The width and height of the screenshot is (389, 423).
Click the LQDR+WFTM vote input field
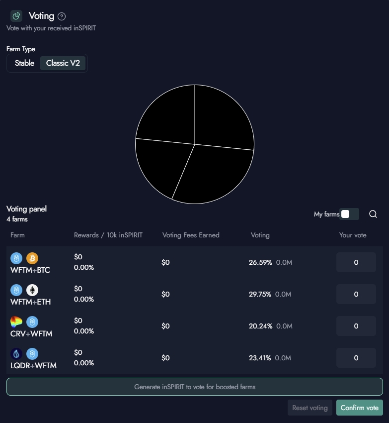click(x=356, y=358)
